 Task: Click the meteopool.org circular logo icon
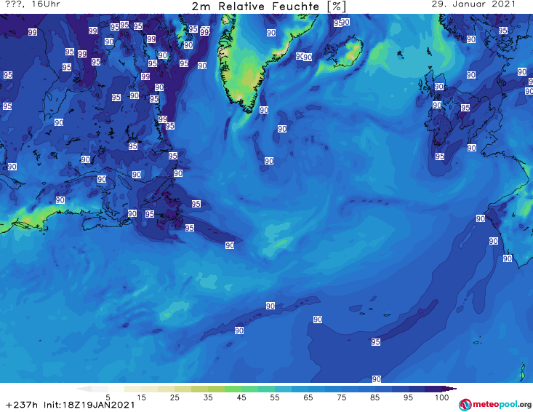point(465,405)
